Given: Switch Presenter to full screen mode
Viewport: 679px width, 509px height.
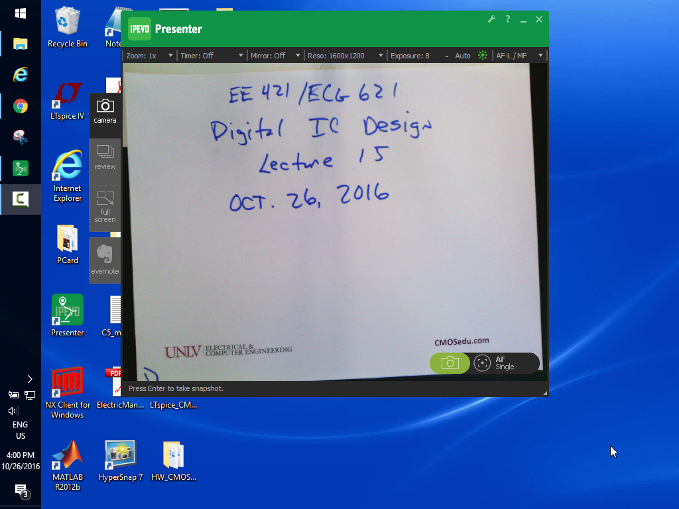Looking at the screenshot, I should 105,207.
